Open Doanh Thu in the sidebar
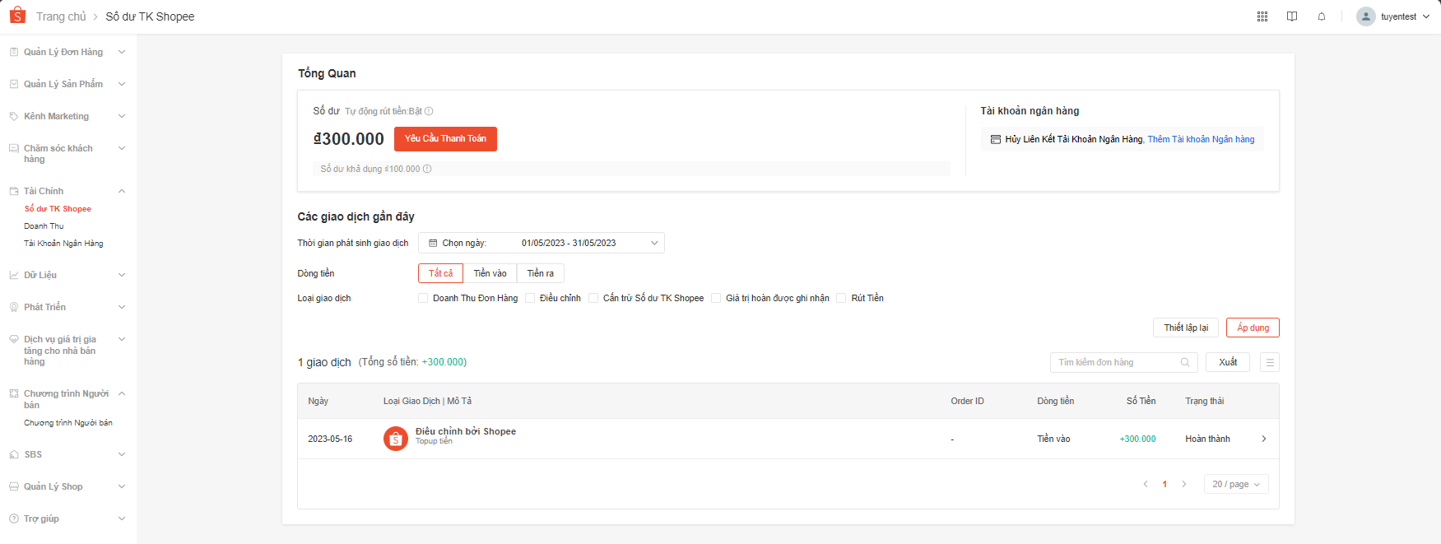1441x544 pixels. (44, 226)
